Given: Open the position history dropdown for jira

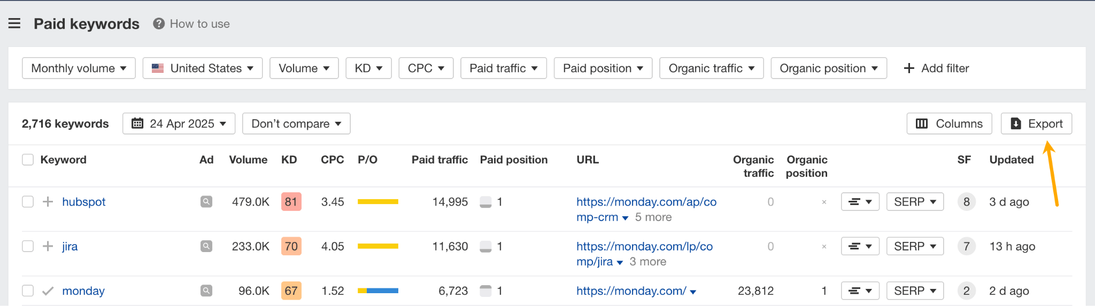Looking at the screenshot, I should pyautogui.click(x=860, y=246).
